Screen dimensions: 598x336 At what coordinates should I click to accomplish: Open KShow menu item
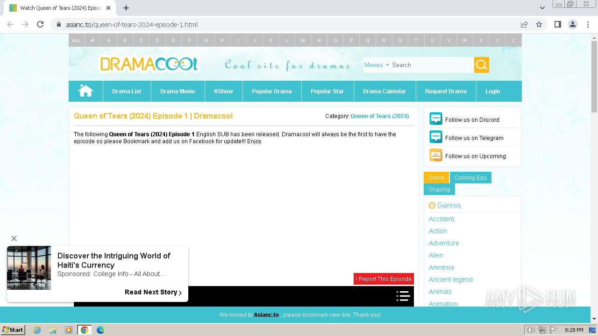(223, 91)
